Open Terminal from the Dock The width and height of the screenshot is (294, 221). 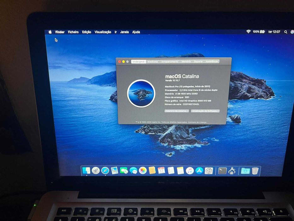coord(222,170)
